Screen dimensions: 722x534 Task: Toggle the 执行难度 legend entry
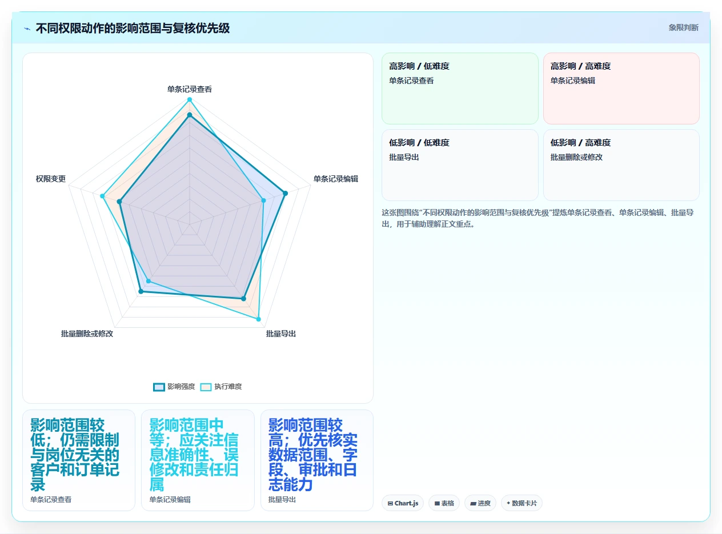coord(221,387)
